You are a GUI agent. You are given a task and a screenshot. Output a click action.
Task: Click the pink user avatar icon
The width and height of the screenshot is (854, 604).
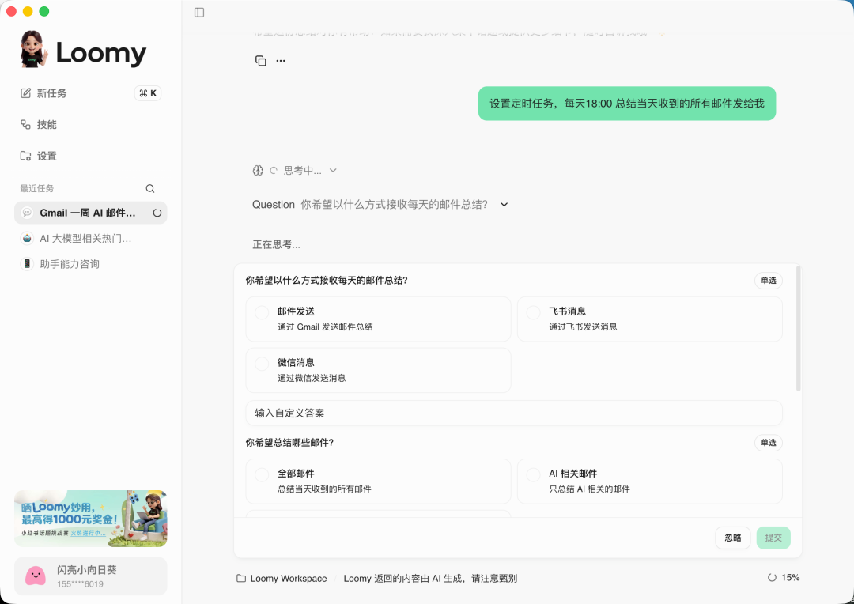tap(36, 576)
